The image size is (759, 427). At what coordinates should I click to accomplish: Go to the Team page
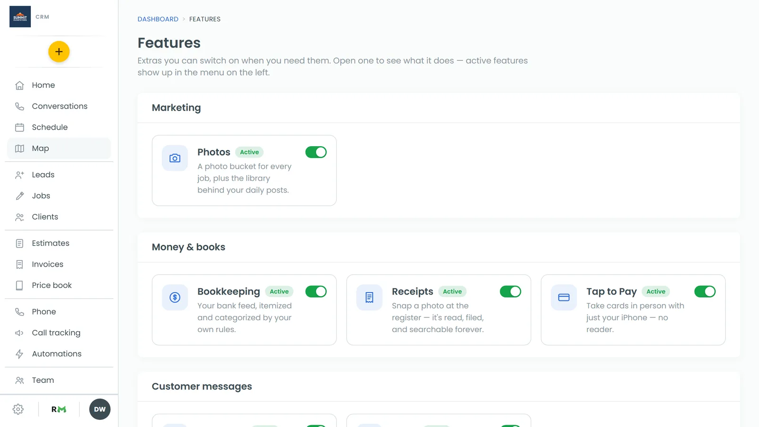[x=59, y=380]
